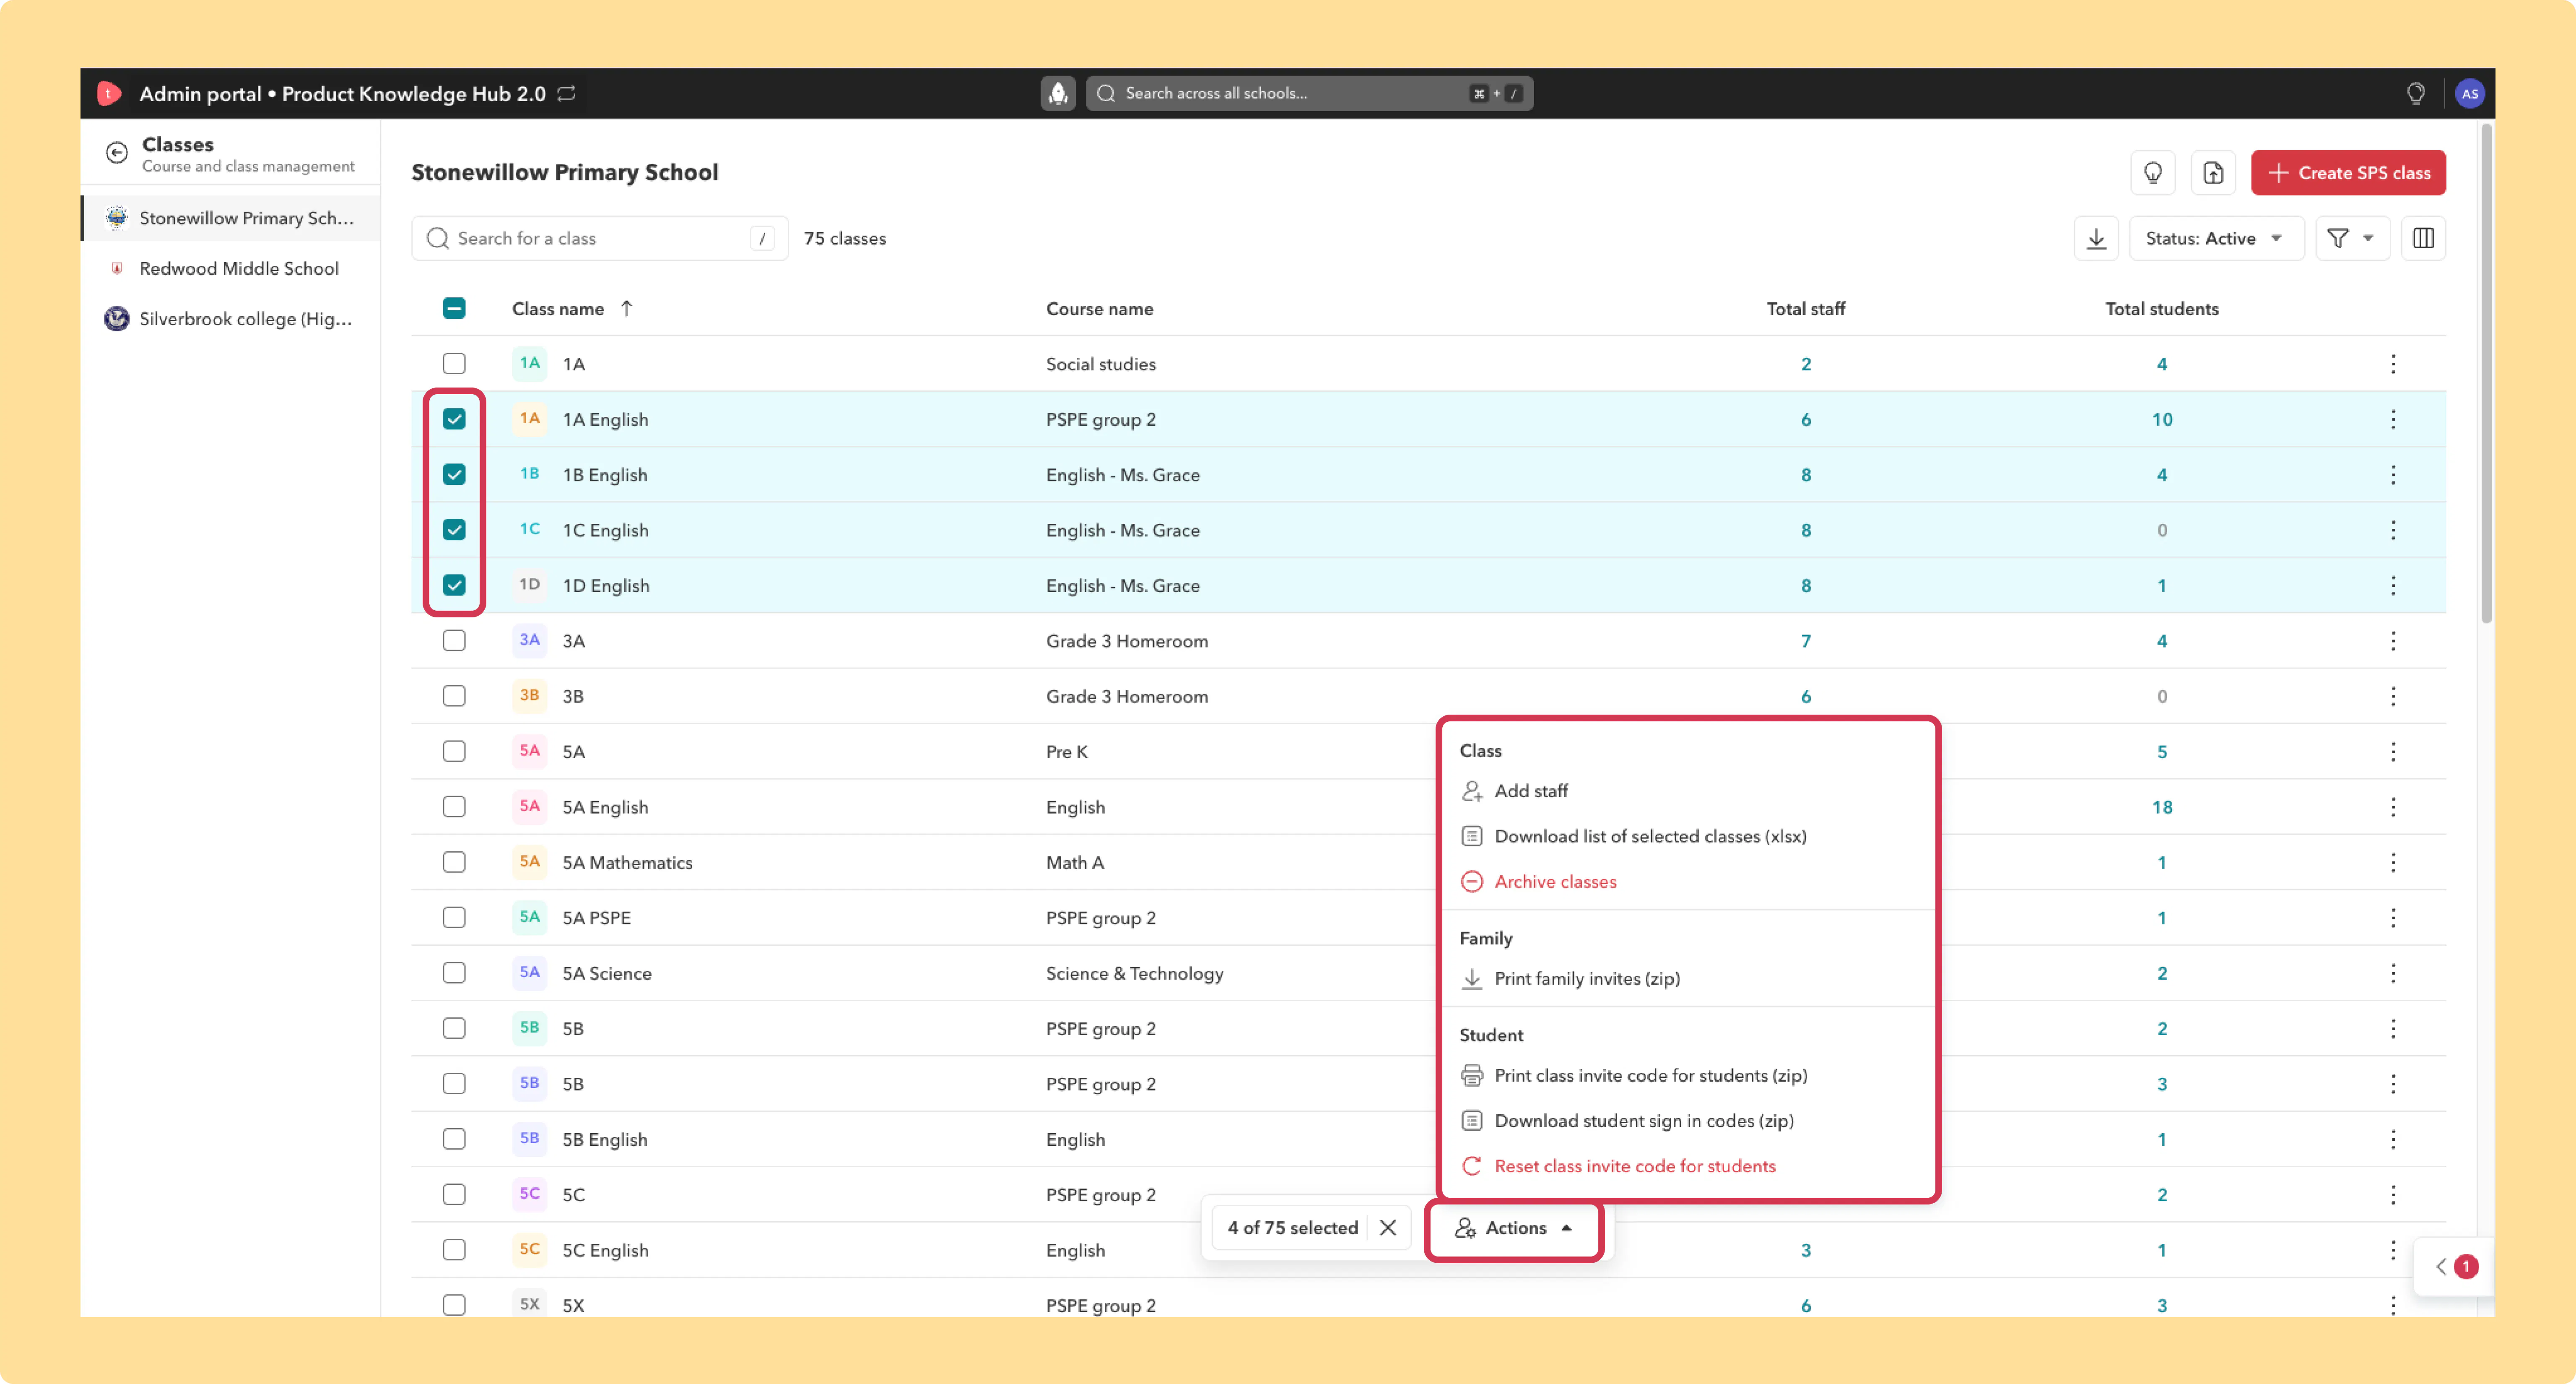Open more options for 1B English row

2393,475
